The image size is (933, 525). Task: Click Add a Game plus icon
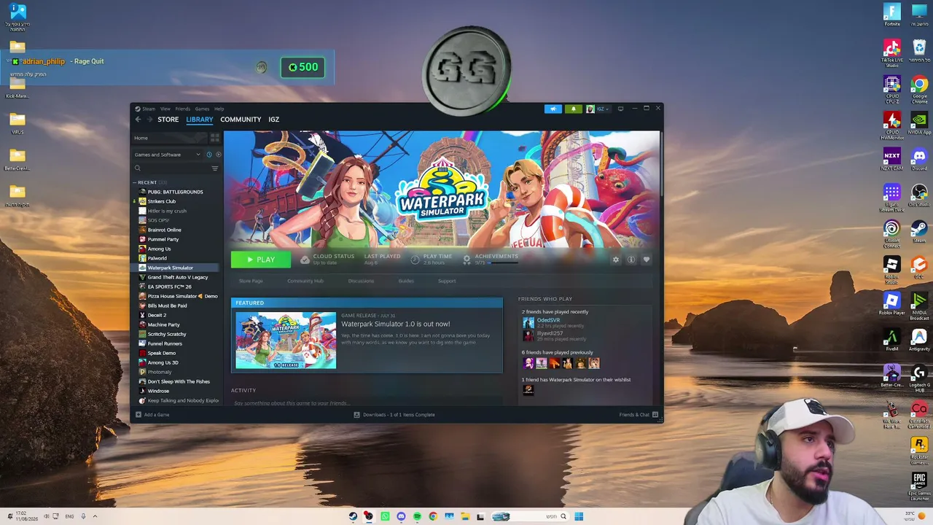click(138, 415)
